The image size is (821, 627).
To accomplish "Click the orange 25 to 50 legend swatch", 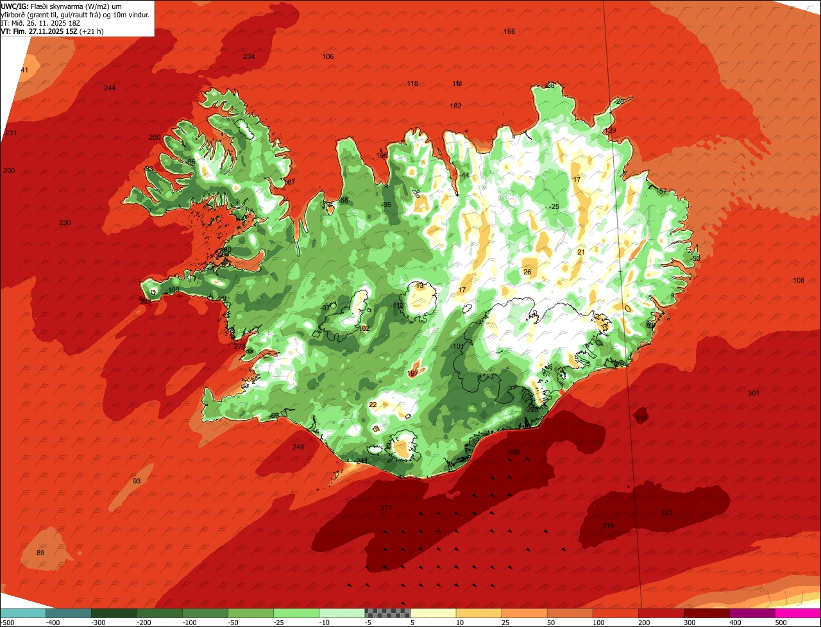I will [x=524, y=614].
